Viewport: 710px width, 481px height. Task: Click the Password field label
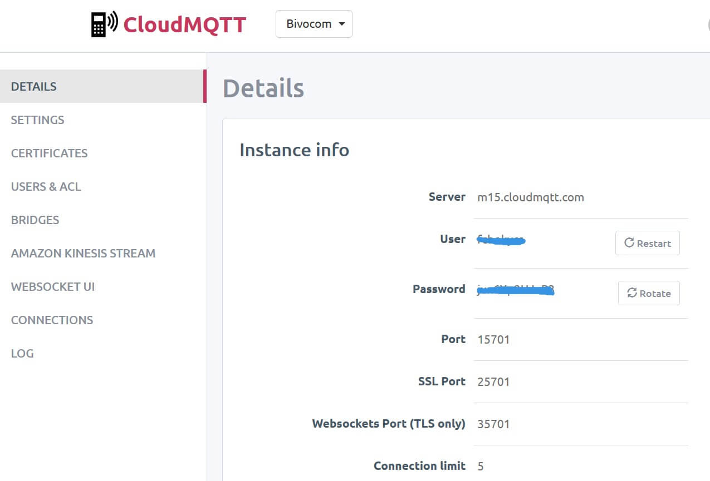(x=439, y=289)
